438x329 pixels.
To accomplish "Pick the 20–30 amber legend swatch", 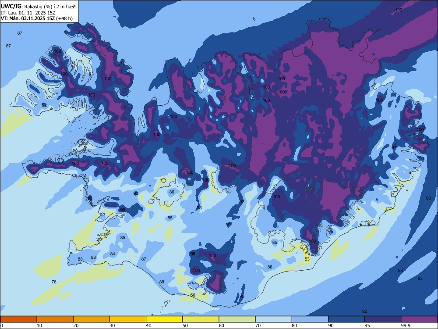I will click(x=92, y=319).
